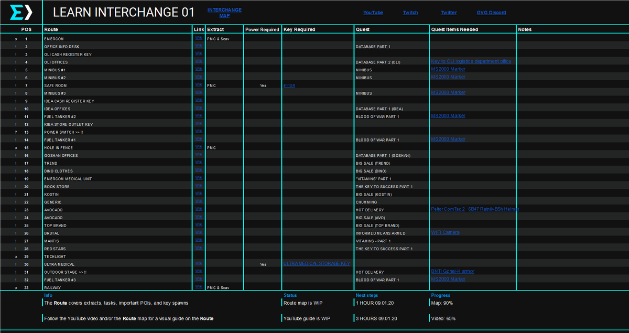Select the OLI CASH REGISTER KEY cell

click(68, 55)
